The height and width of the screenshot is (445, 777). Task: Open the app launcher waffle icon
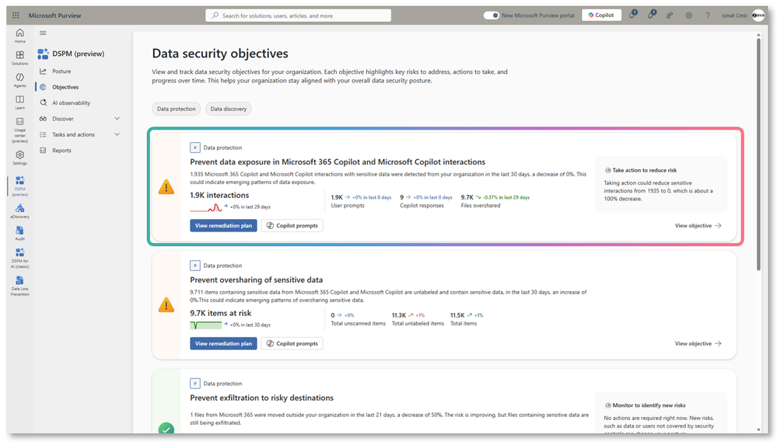(16, 16)
